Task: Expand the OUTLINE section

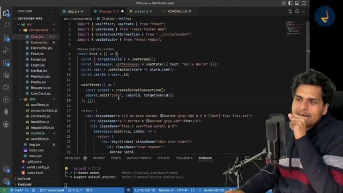Action: click(x=24, y=179)
